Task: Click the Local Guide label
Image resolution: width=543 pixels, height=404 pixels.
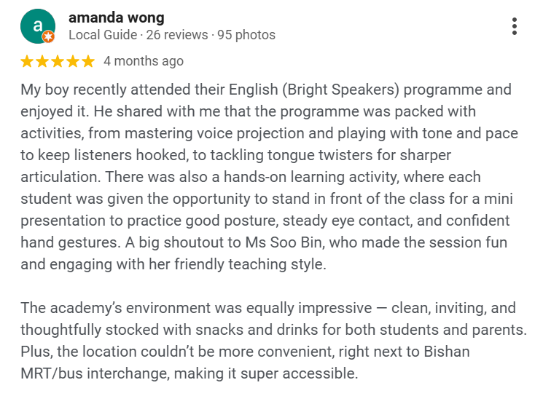Action: (103, 35)
